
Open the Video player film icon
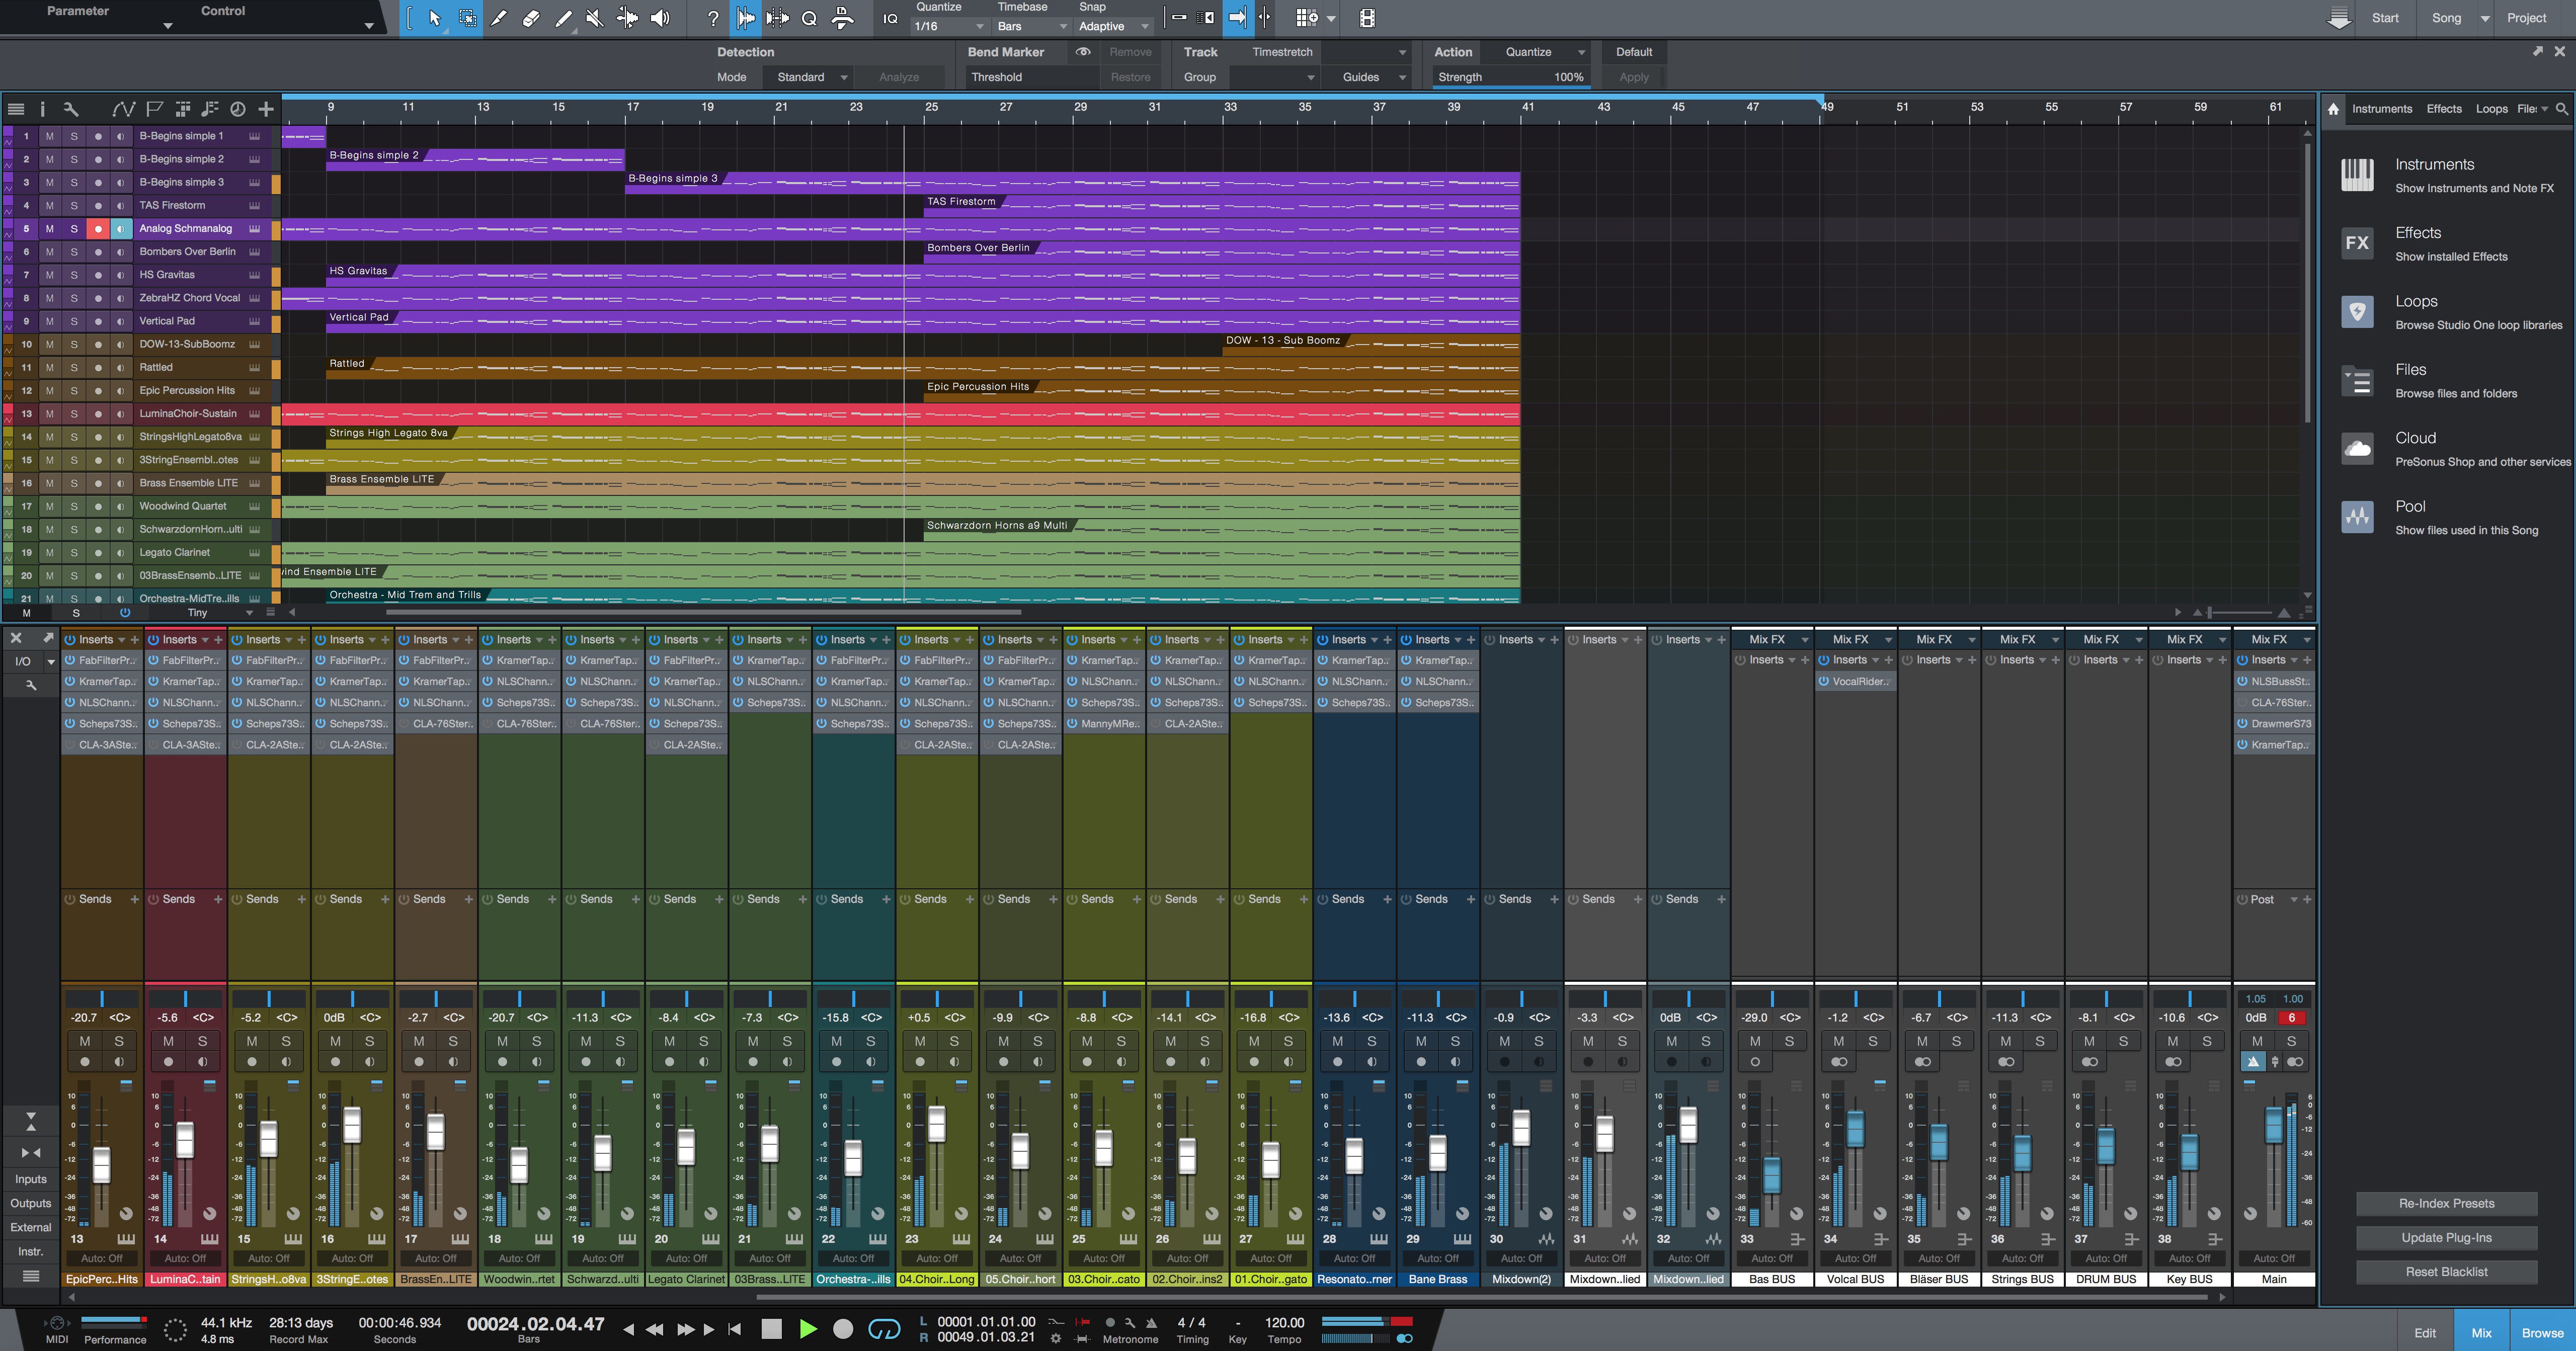click(1367, 18)
